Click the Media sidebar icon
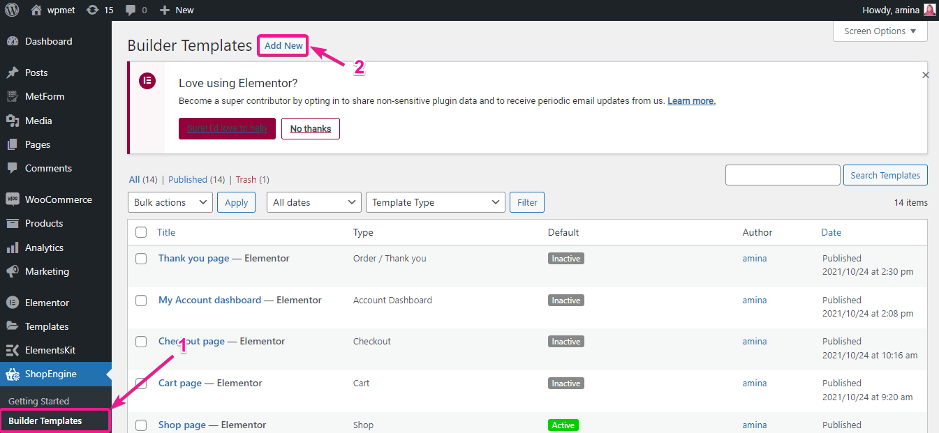939x433 pixels. pos(13,121)
